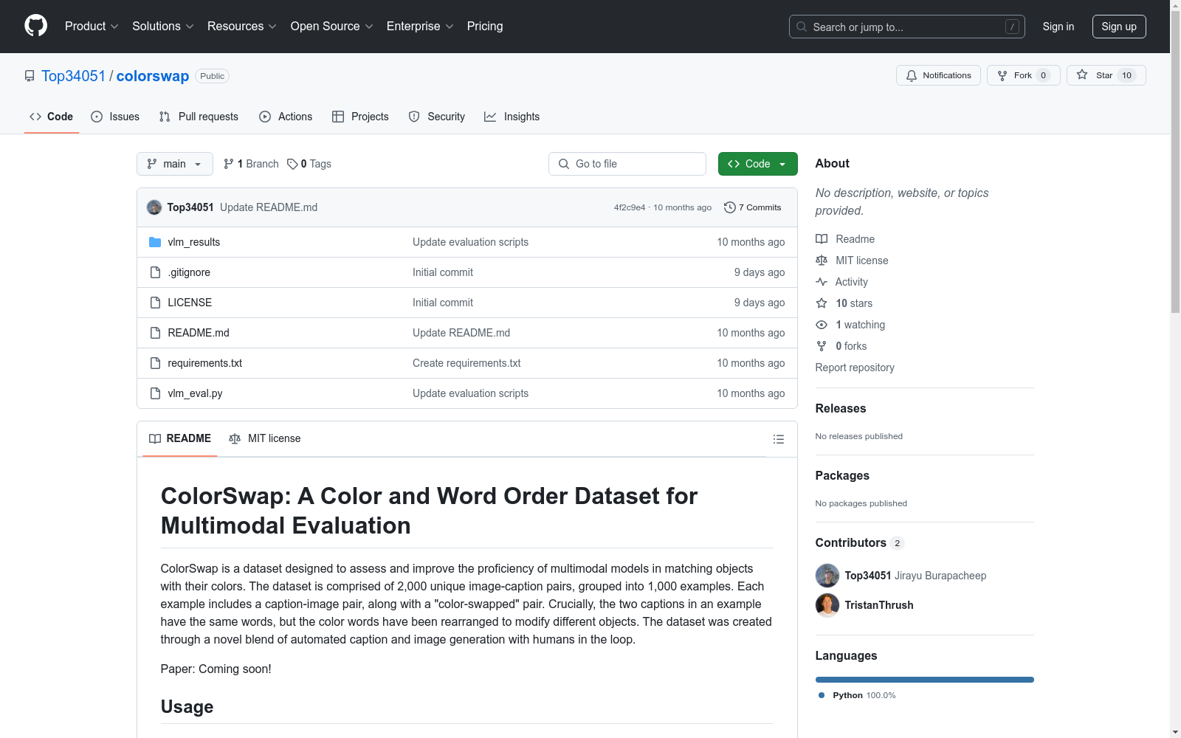Viewport: 1181px width, 738px height.
Task: Go to the Pricing page
Action: (485, 27)
